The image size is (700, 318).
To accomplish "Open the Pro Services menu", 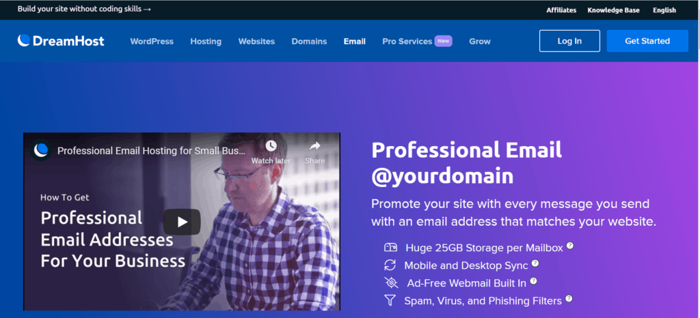I will [x=407, y=42].
